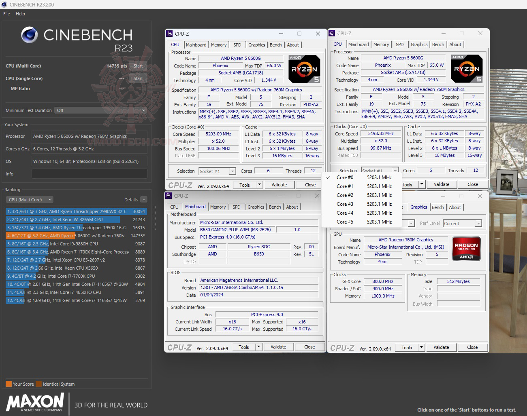This screenshot has height=416, width=527.
Task: Select Core #4 in the core clocks menu
Action: click(x=361, y=213)
